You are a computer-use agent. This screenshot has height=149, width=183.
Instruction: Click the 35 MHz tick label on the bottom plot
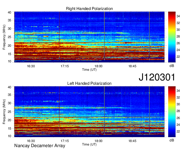click(x=9, y=95)
